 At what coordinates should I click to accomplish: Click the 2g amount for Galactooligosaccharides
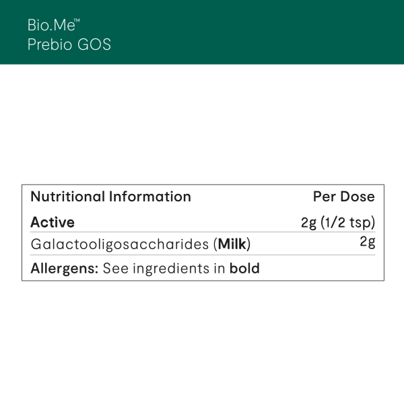click(367, 242)
